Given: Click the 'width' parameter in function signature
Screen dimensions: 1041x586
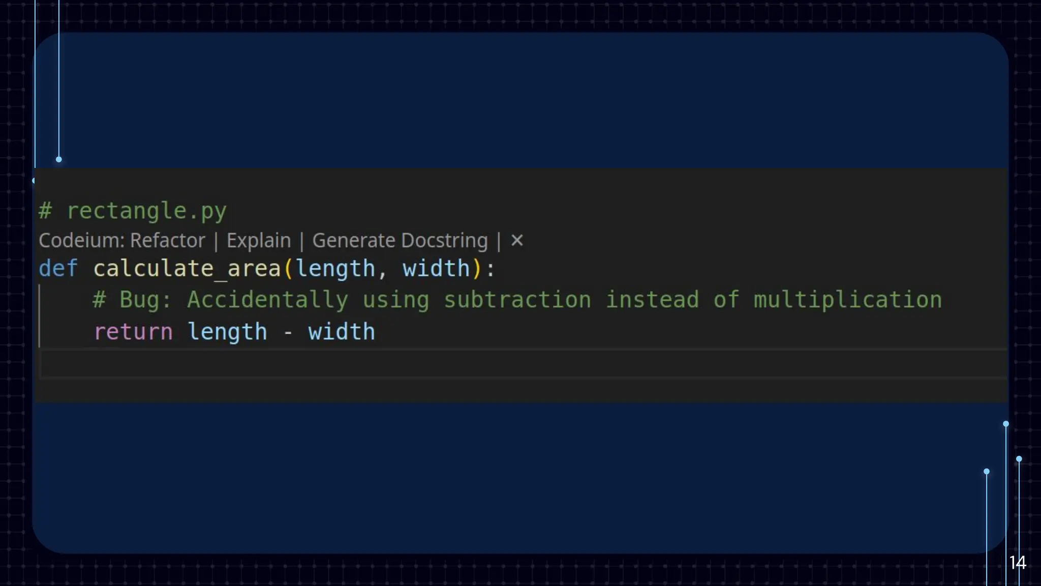Looking at the screenshot, I should pos(436,269).
